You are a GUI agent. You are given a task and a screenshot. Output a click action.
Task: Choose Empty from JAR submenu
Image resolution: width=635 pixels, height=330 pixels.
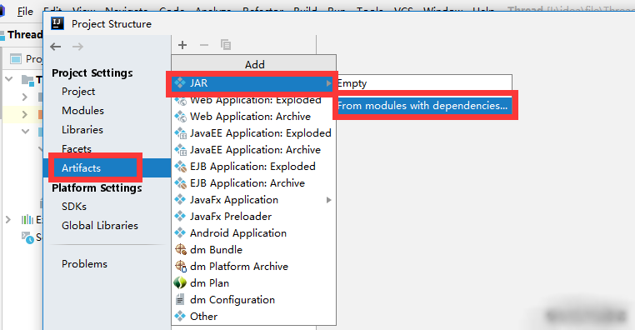tap(424, 83)
